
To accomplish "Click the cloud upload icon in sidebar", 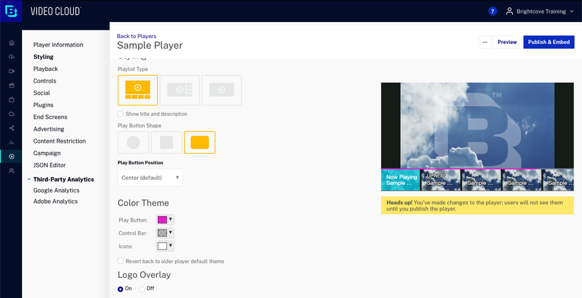I will point(12,57).
